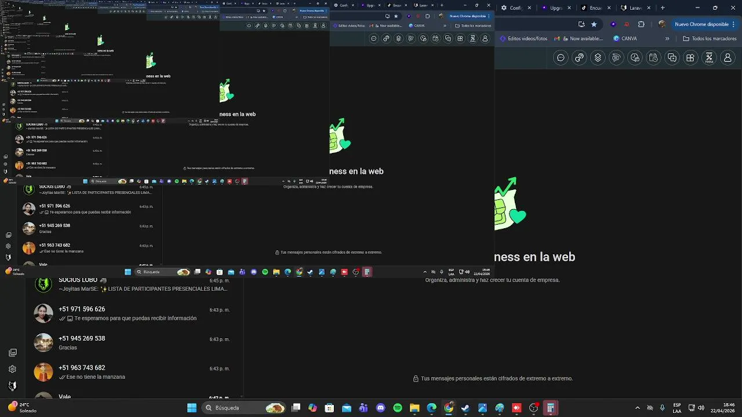Open the add-chat tool in outermost WhatsApp toolbar
The image size is (742, 417).
pos(672,57)
